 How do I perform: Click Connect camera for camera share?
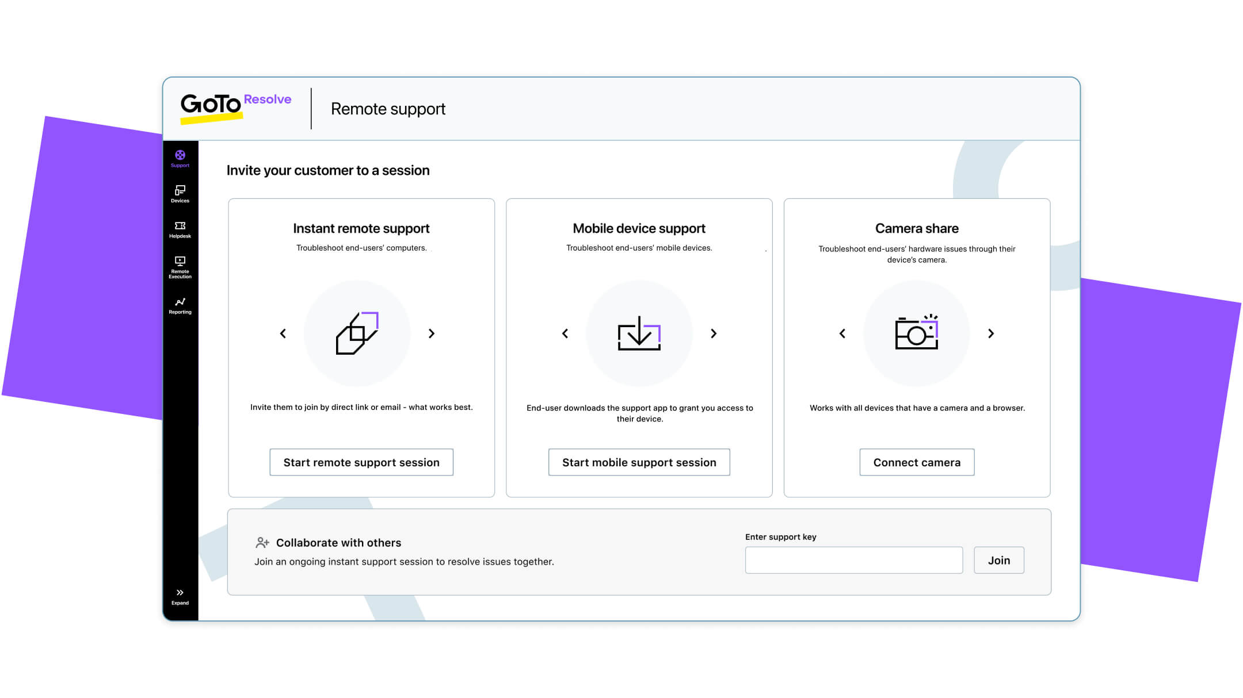click(916, 462)
